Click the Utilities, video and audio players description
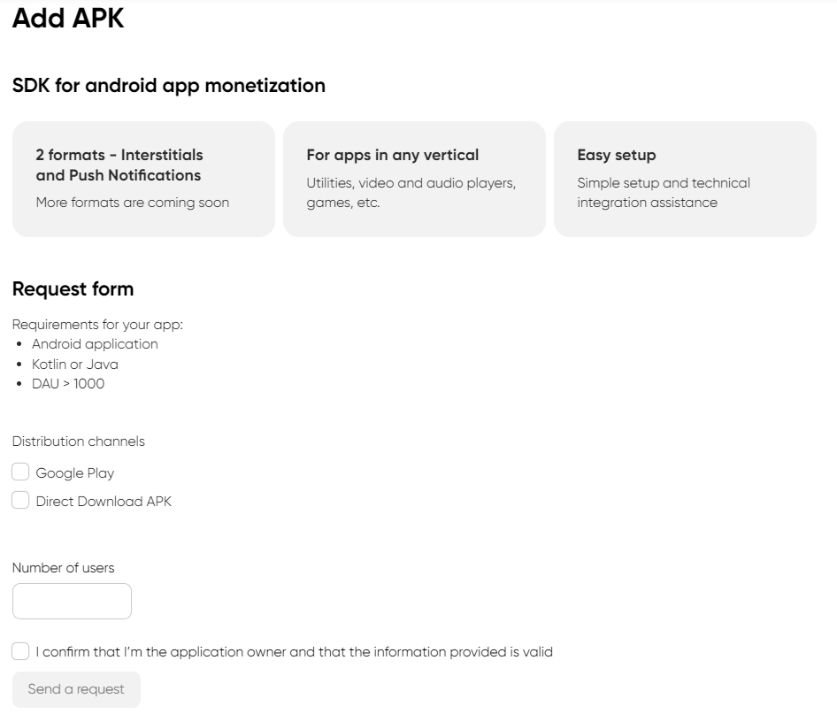 [411, 184]
